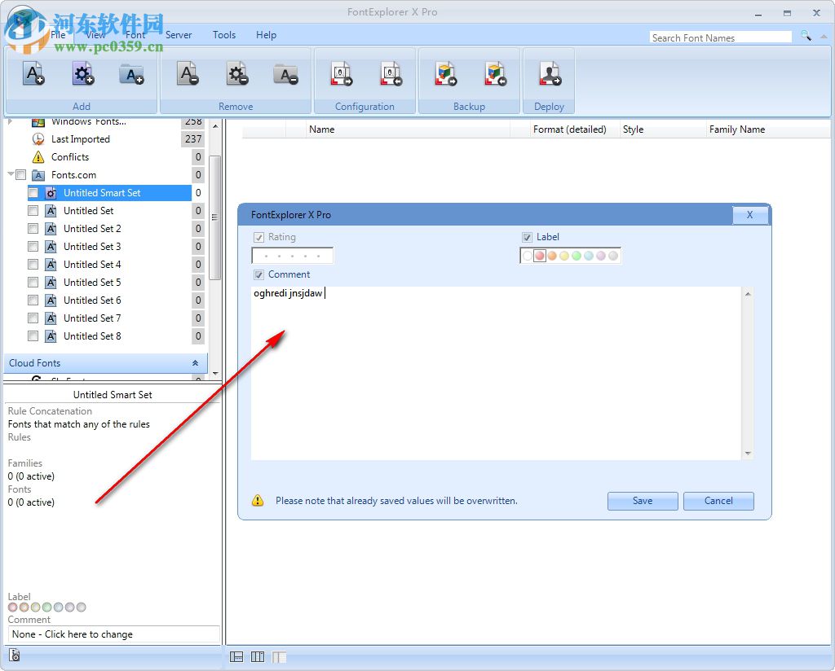
Task: Open the Server menu
Action: [x=179, y=35]
